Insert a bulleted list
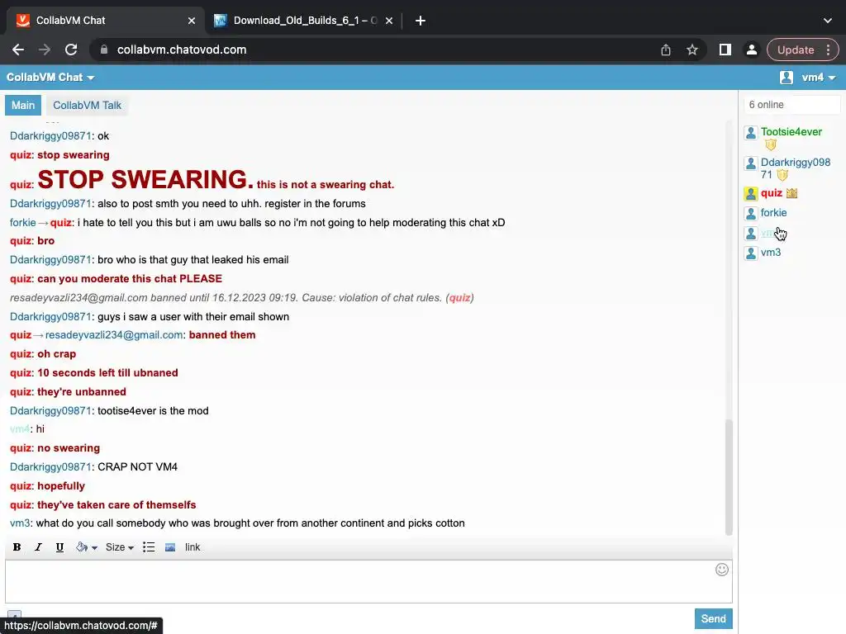 coord(149,547)
